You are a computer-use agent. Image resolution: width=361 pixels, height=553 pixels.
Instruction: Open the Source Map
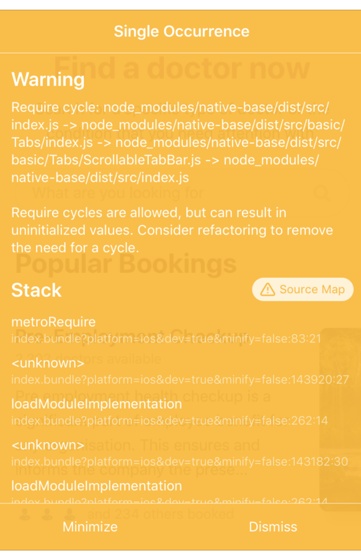(x=302, y=289)
